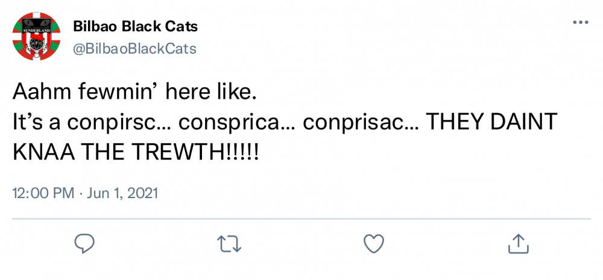Open the Bilbao Black Cats profile picture
This screenshot has height=280, width=603.
click(36, 37)
